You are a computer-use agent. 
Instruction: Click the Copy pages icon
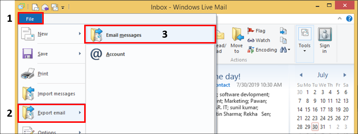coord(283,40)
